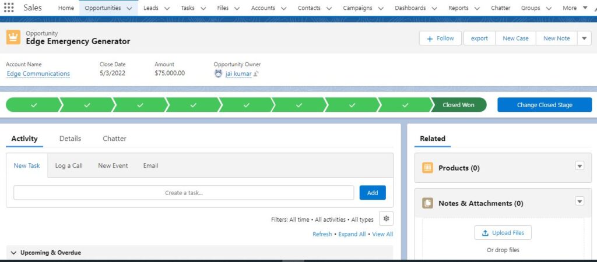Select the New Event tab
Image resolution: width=597 pixels, height=262 pixels.
click(x=113, y=165)
